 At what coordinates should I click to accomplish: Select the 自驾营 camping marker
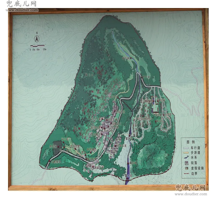click(163, 115)
